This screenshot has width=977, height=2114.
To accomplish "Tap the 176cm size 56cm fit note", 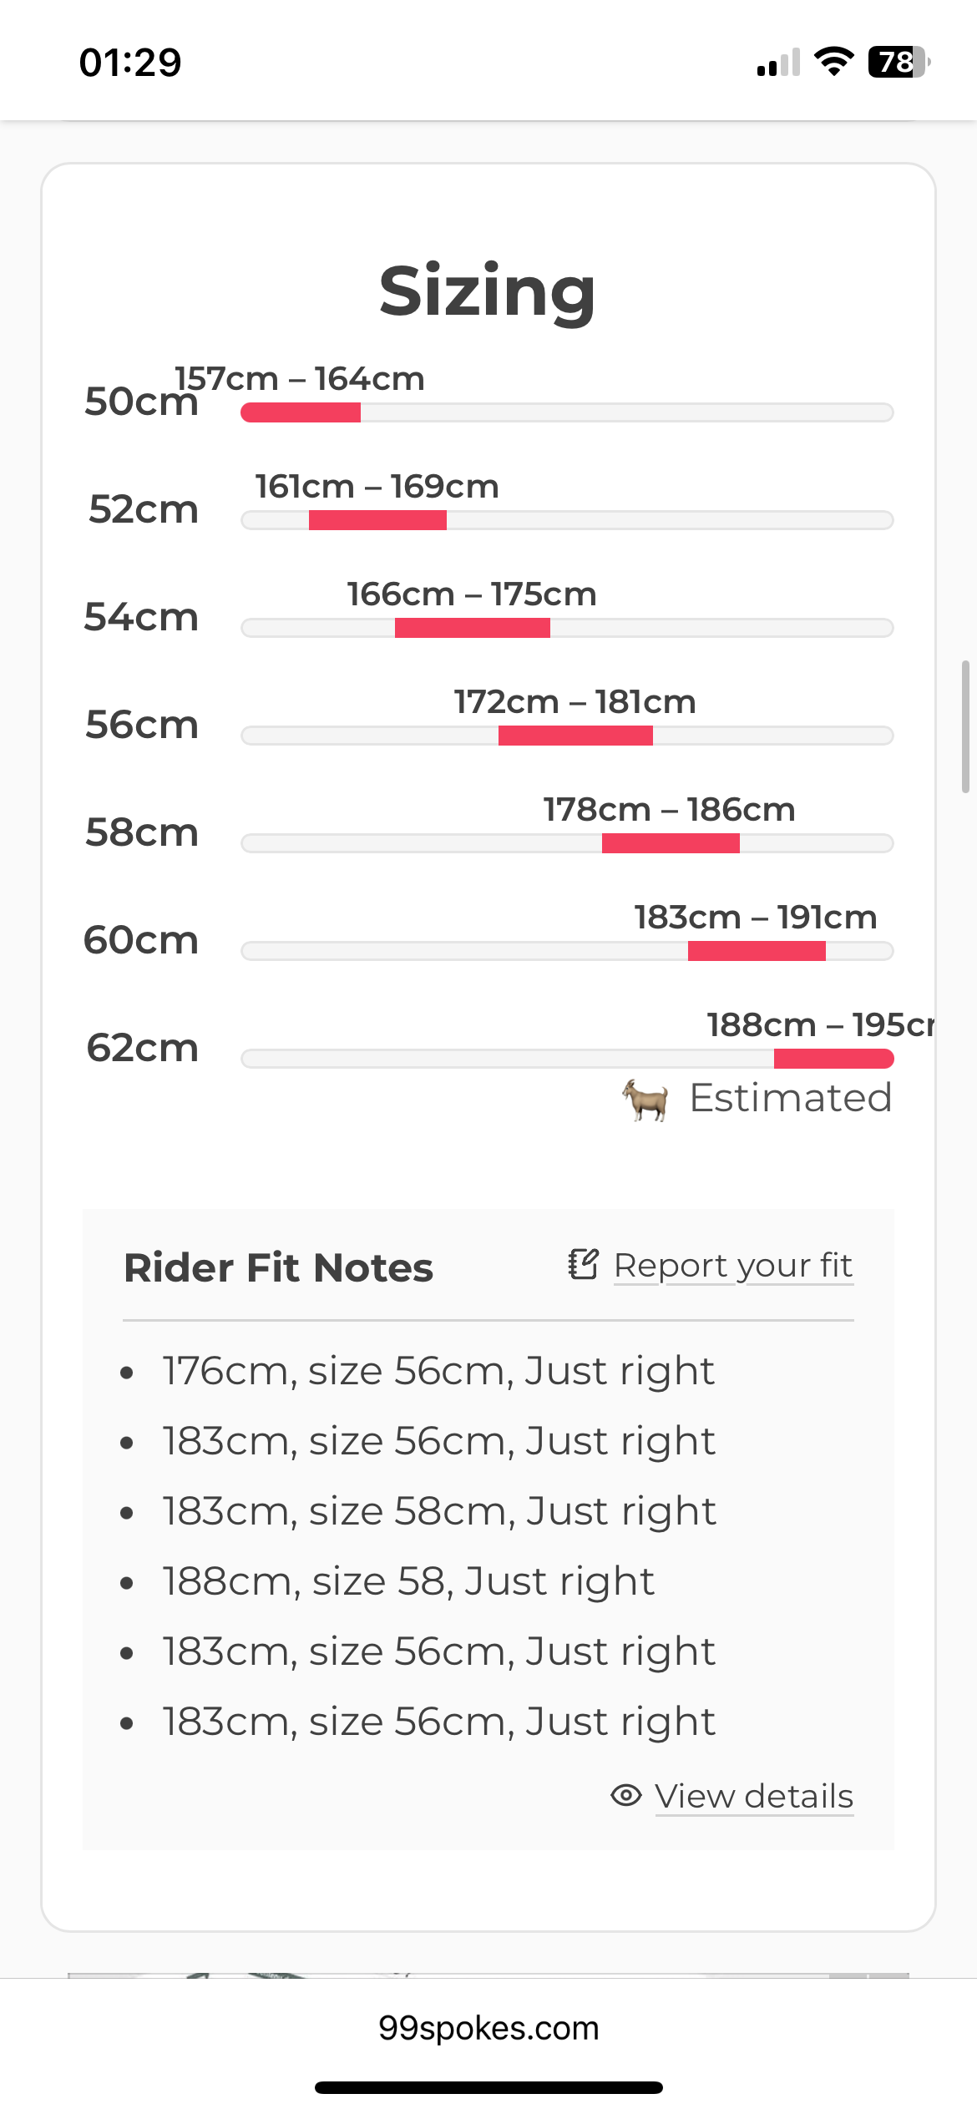I will [x=439, y=1371].
